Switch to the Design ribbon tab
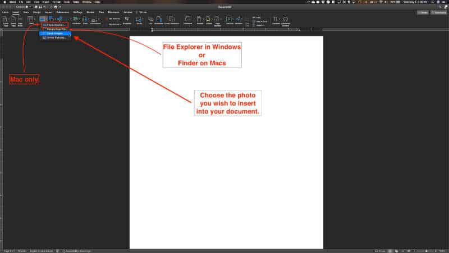 tap(36, 12)
